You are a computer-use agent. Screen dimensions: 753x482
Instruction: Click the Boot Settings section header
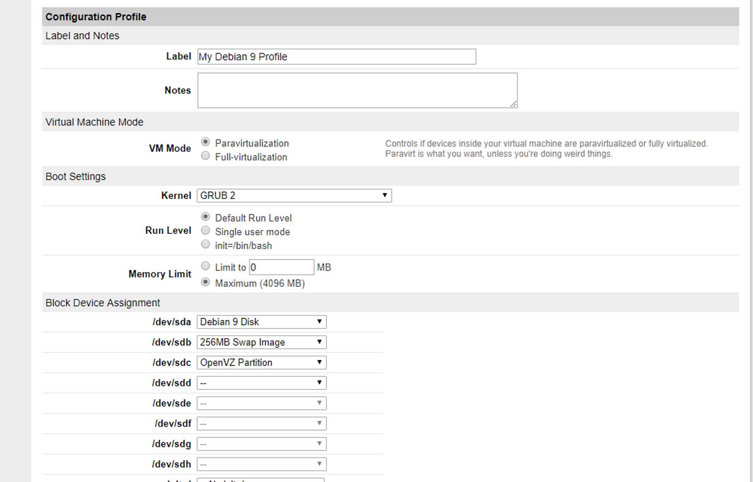pyautogui.click(x=75, y=176)
